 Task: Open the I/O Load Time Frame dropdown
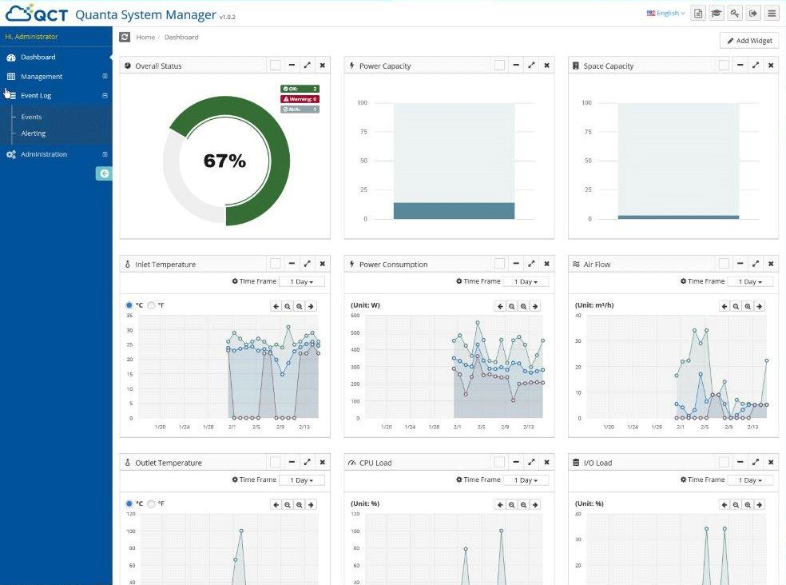[750, 480]
